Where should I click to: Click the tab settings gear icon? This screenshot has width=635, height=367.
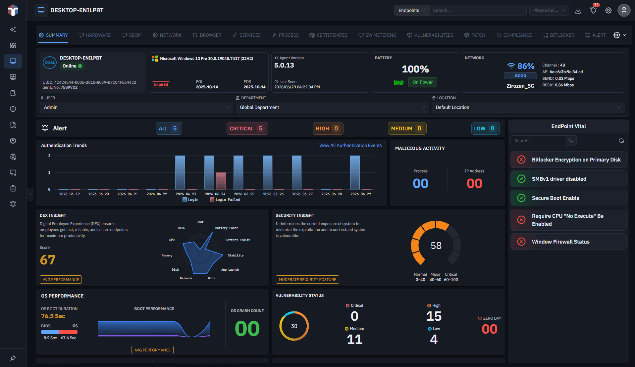[617, 35]
